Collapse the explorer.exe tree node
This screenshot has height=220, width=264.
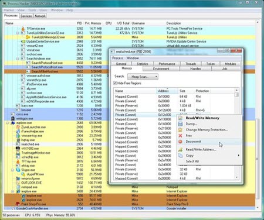8,123
